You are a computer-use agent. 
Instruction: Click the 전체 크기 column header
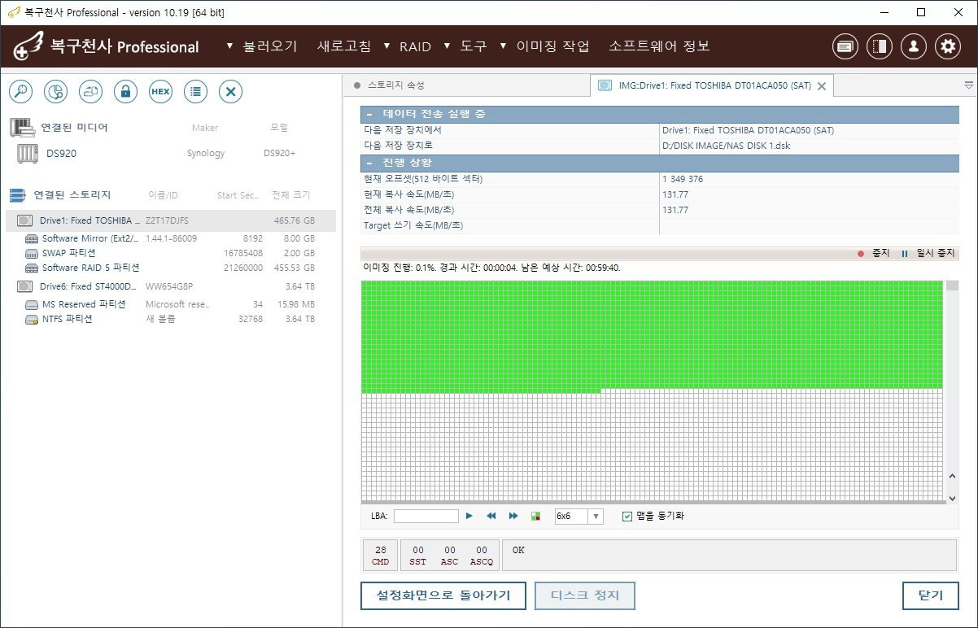point(291,195)
